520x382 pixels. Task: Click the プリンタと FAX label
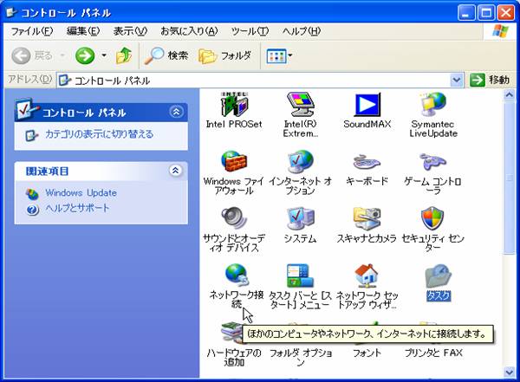point(433,353)
